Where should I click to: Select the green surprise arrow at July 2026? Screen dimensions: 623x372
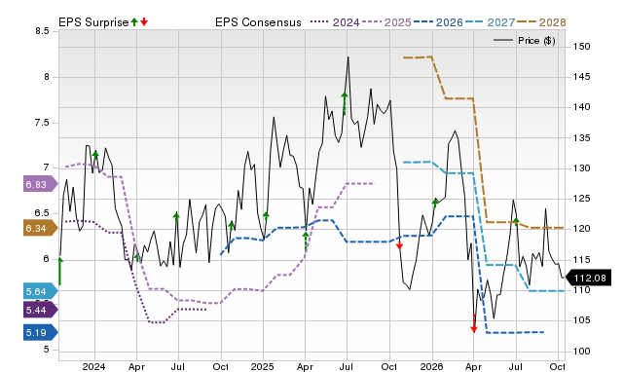coord(516,221)
